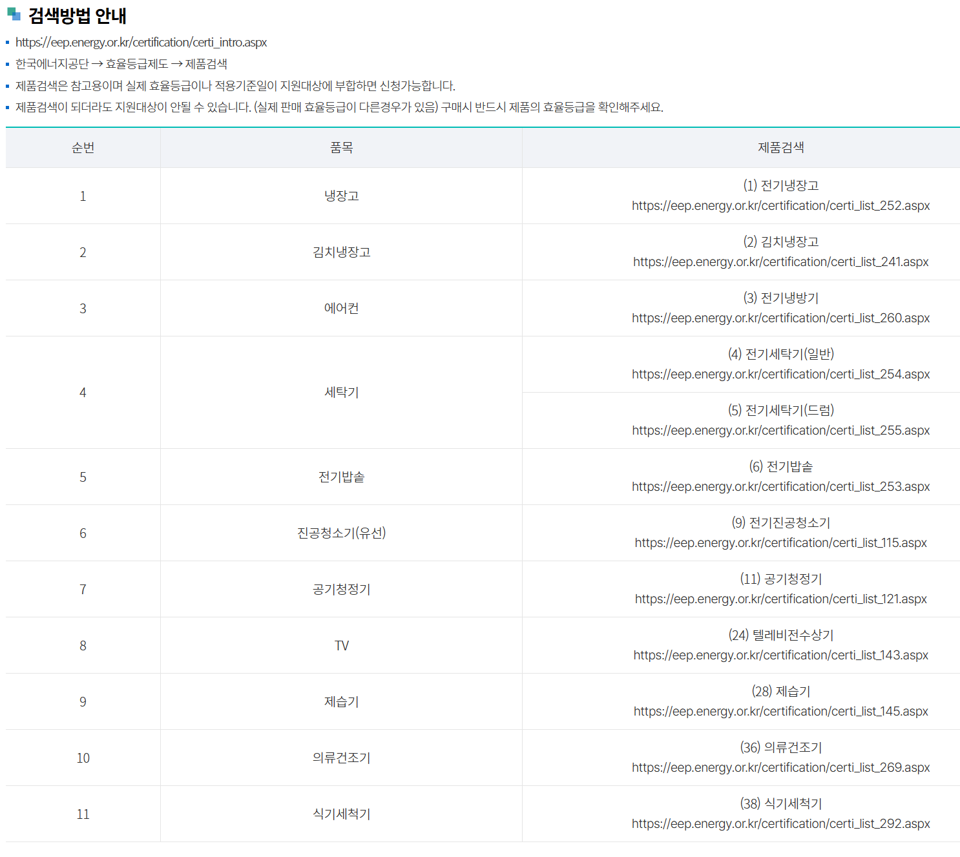This screenshot has width=960, height=857.
Task: Open the certi_list_143.aspx television link
Action: click(x=780, y=655)
